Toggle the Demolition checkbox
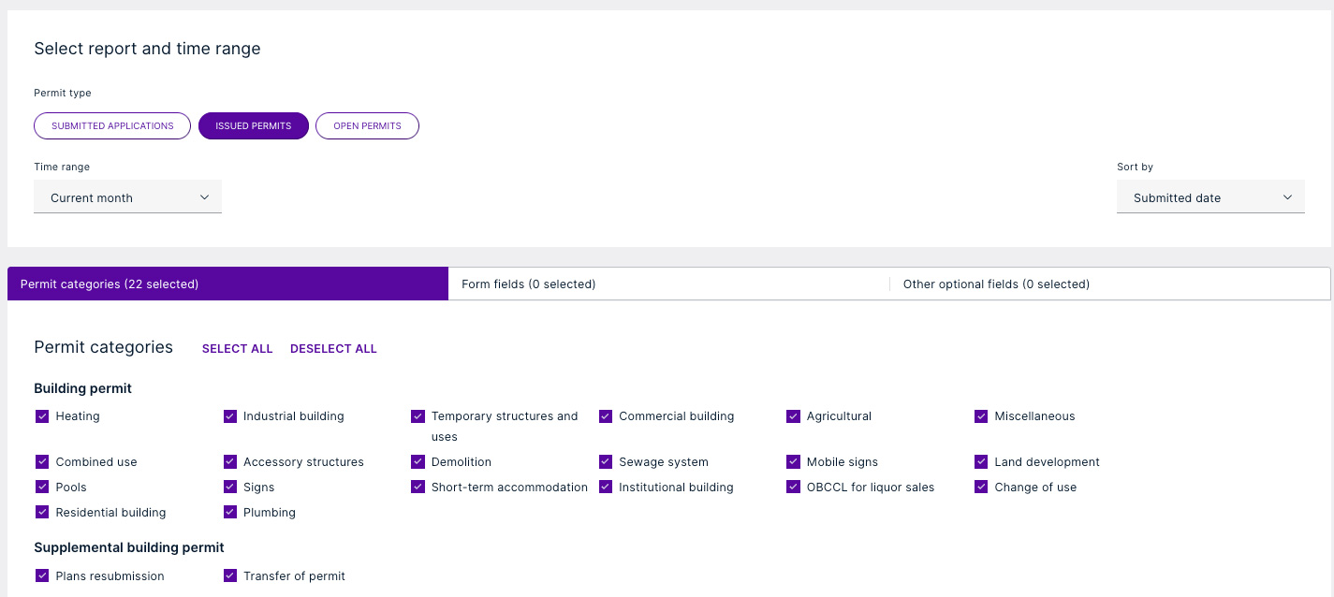Image resolution: width=1334 pixels, height=597 pixels. [418, 461]
